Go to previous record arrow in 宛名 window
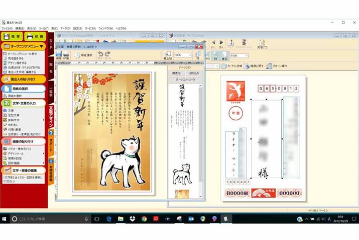The width and height of the screenshot is (359, 240). [213, 44]
